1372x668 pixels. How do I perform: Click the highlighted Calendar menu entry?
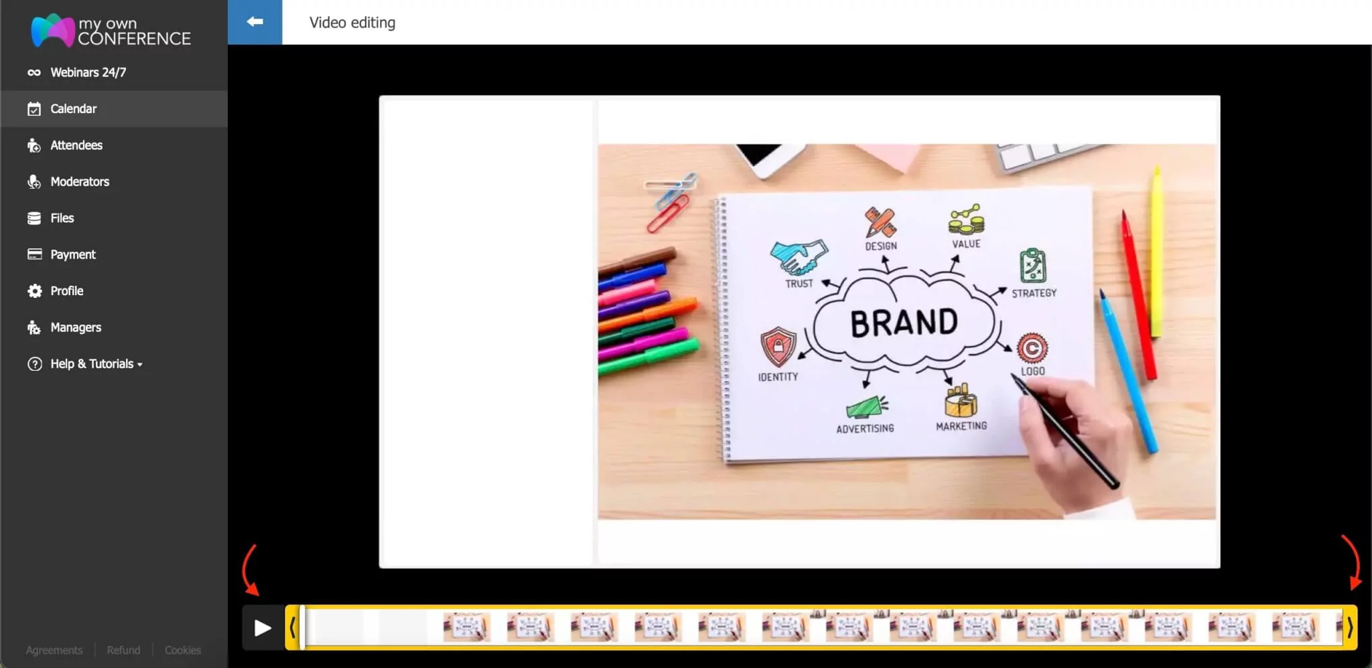(73, 108)
